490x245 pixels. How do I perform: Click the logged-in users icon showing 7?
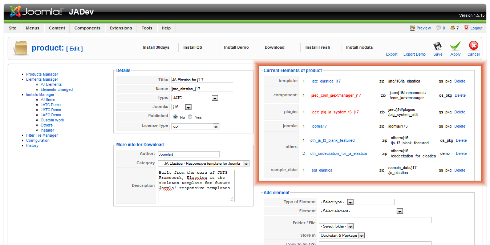pos(452,28)
